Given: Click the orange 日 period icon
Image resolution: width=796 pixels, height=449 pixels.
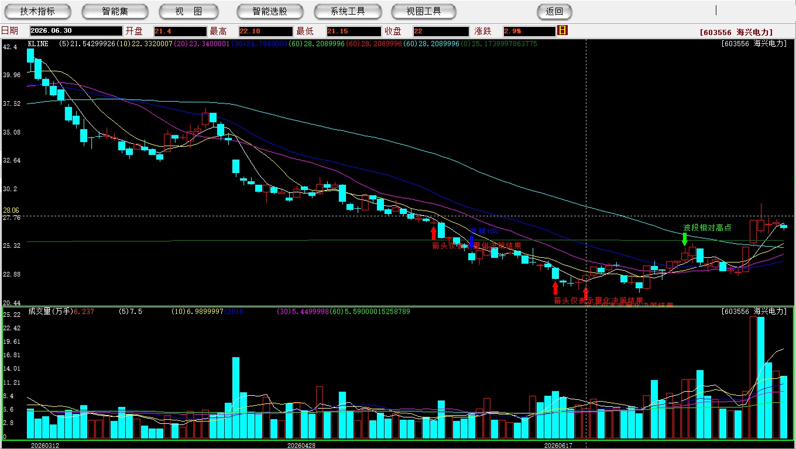Looking at the screenshot, I should (562, 30).
